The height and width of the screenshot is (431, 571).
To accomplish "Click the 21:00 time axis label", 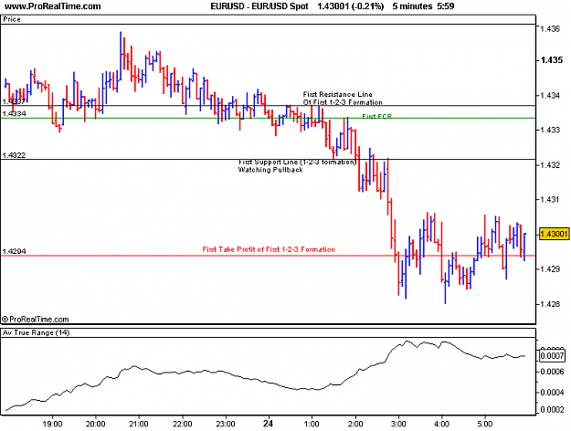I will (139, 424).
